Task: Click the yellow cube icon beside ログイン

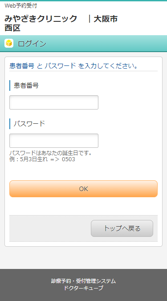Action: coord(9,43)
